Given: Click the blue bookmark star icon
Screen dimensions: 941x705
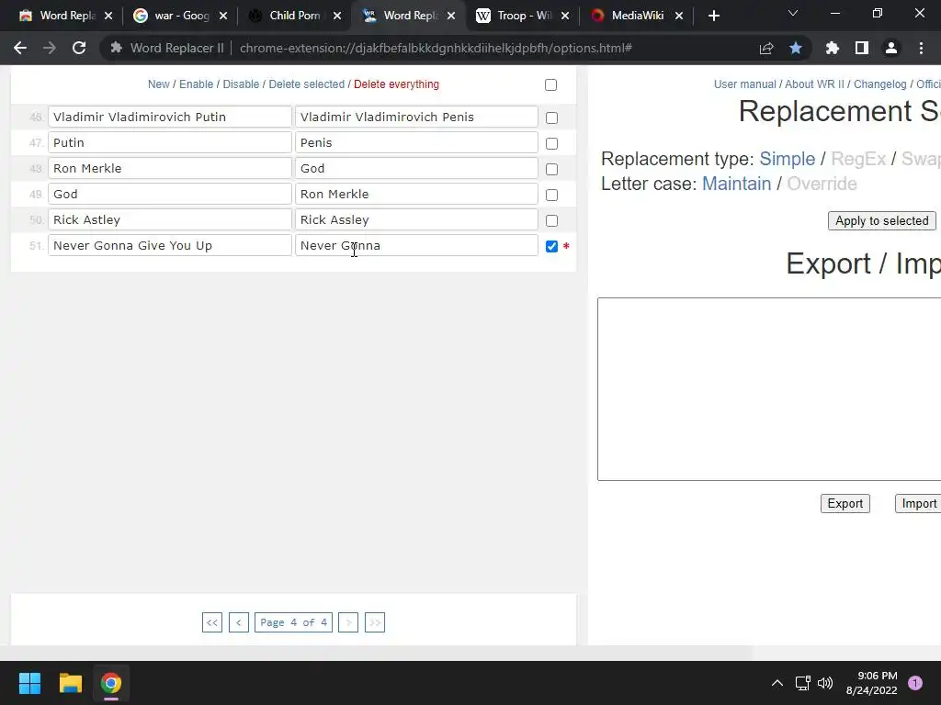Looking at the screenshot, I should 796,48.
